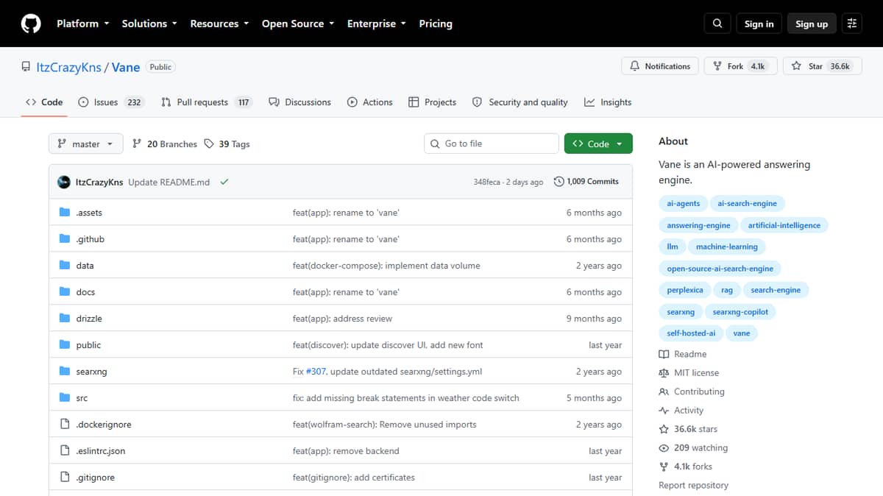The height and width of the screenshot is (496, 883).
Task: Click the .gitignore file icon
Action: (x=64, y=478)
